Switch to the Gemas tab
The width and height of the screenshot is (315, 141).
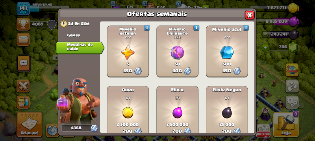coord(74,35)
